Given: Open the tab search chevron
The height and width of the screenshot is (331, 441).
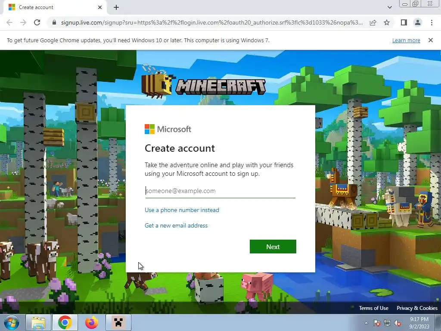Looking at the screenshot, I should click(389, 7).
